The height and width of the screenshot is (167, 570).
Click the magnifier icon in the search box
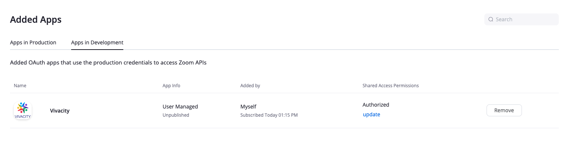coord(491,19)
